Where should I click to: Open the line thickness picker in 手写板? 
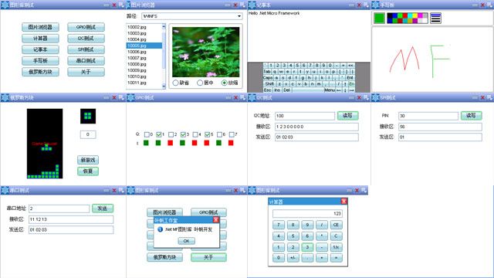point(435,19)
